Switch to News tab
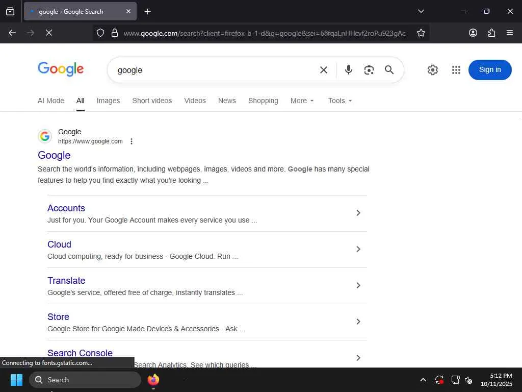 coord(227,101)
